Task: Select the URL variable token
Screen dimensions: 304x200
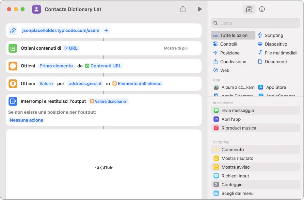Action: coord(71,48)
